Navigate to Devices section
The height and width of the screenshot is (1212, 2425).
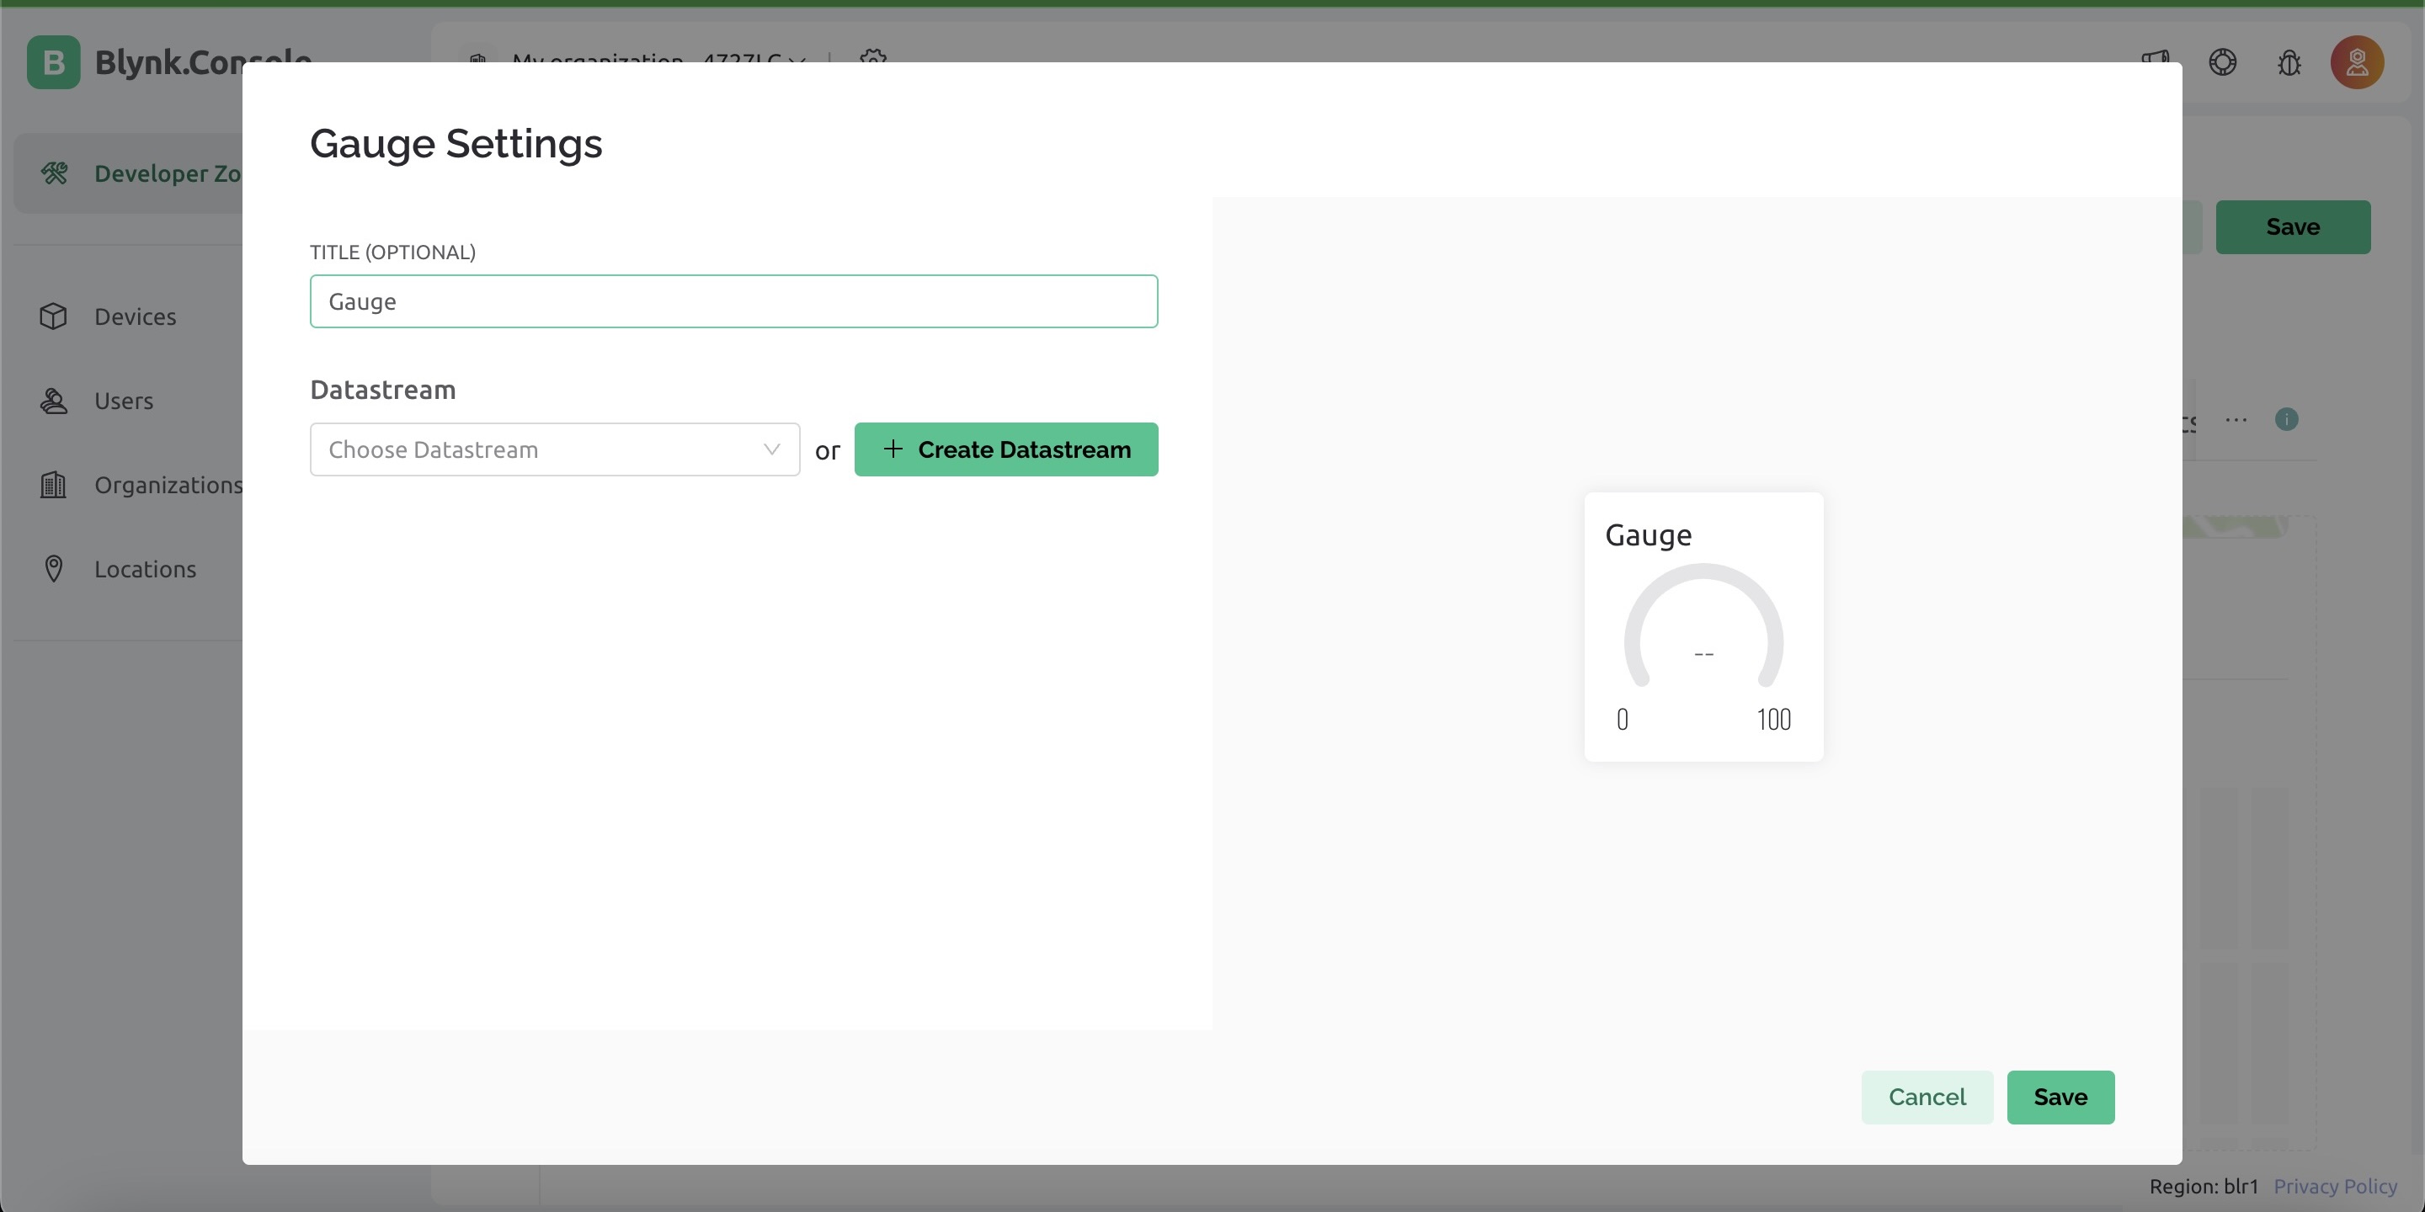tap(135, 317)
